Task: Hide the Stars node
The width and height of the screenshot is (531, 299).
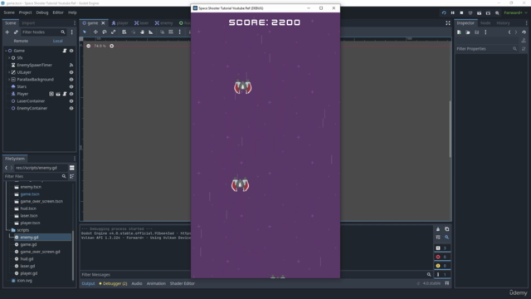Action: pyautogui.click(x=71, y=86)
